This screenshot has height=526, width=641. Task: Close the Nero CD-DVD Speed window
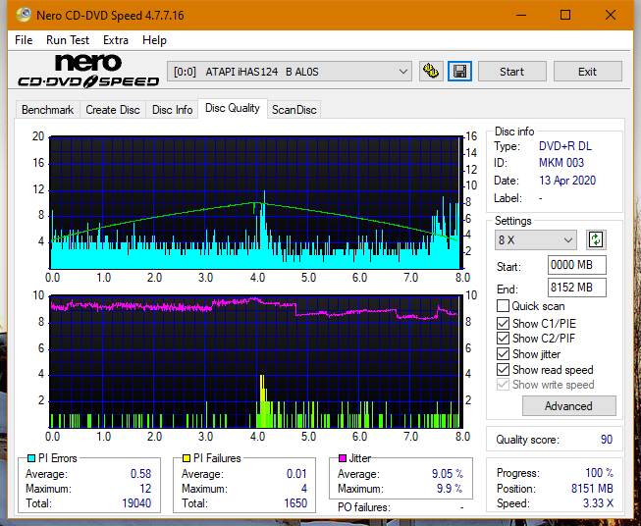[611, 15]
